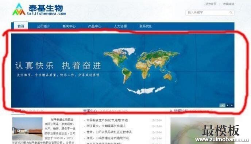Click the 泰基生物 colored triangle logo
This screenshot has height=144, width=251.
click(x=19, y=9)
